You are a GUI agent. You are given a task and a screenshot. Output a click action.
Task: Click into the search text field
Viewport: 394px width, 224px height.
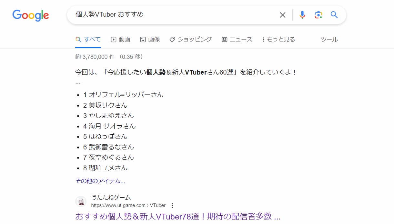click(x=174, y=15)
